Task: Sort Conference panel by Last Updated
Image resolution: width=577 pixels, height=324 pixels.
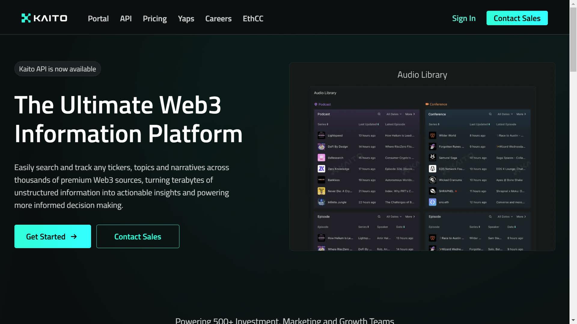Action: click(x=480, y=124)
